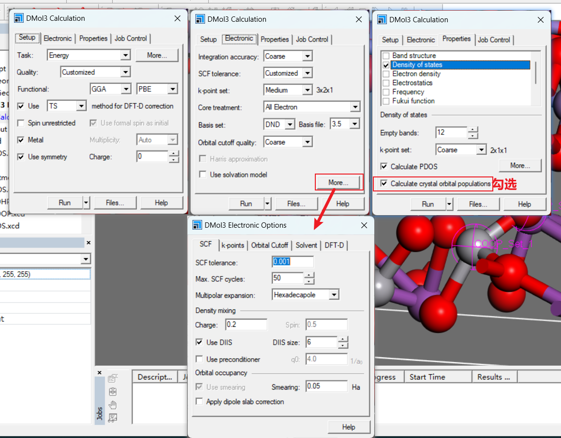Image resolution: width=561 pixels, height=438 pixels.
Task: Switch to the Orbital Cutoff tab
Action: (269, 245)
